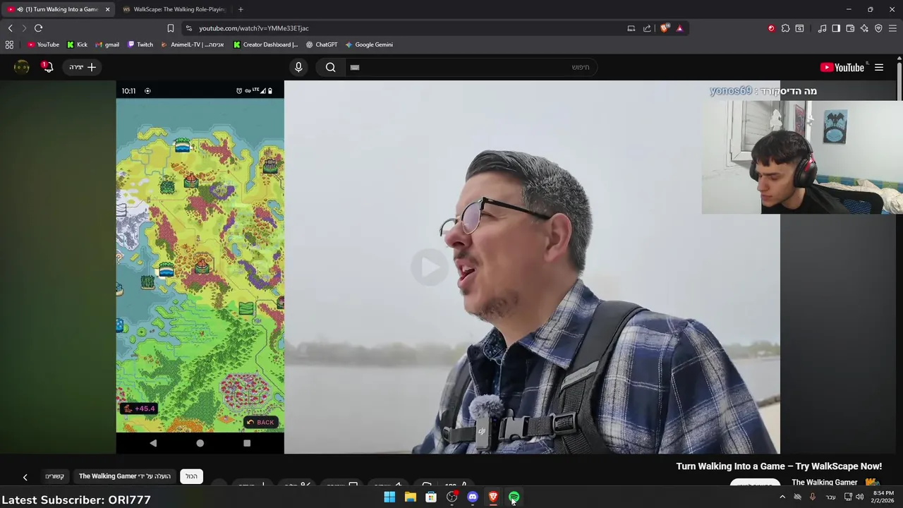This screenshot has width=903, height=508.
Task: Open the ChatGPT bookmark
Action: 322,44
